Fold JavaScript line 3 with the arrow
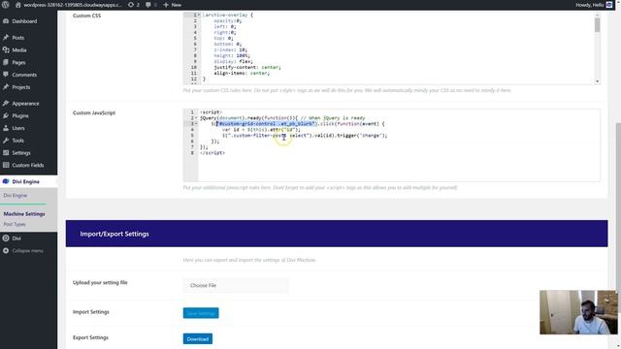The image size is (621, 349). pos(196,124)
